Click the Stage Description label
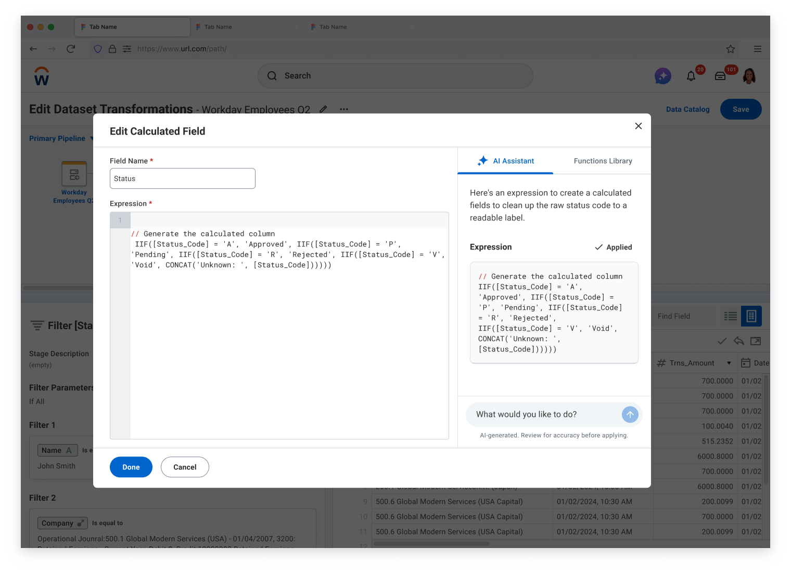Viewport: 791px width, 574px height. tap(59, 354)
